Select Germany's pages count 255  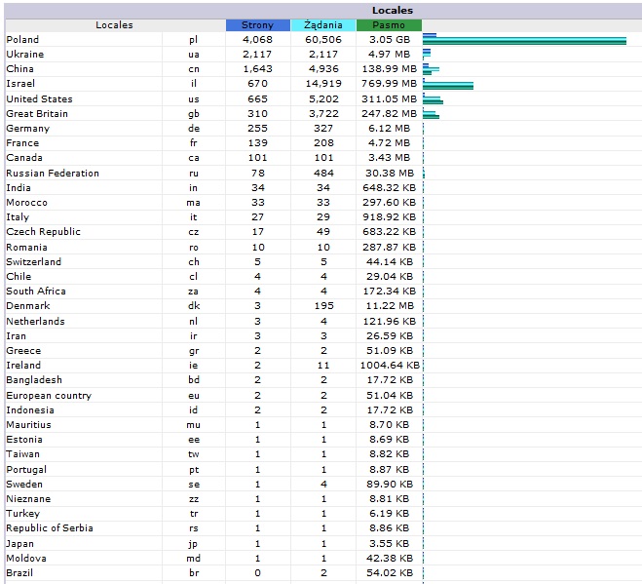click(x=257, y=129)
